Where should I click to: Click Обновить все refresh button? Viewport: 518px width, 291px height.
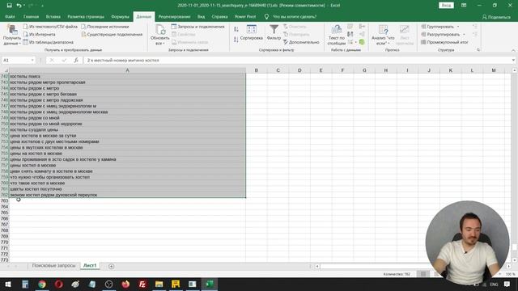tap(160, 35)
